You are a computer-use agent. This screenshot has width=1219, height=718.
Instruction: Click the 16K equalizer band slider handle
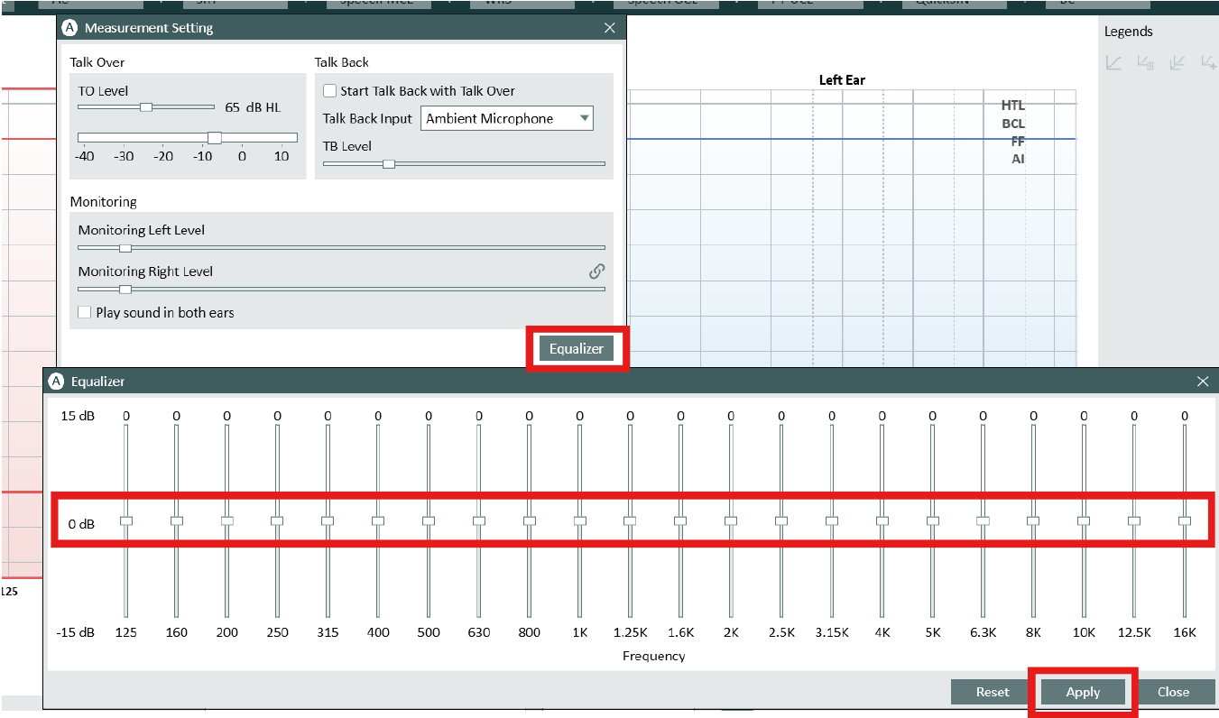click(1184, 520)
